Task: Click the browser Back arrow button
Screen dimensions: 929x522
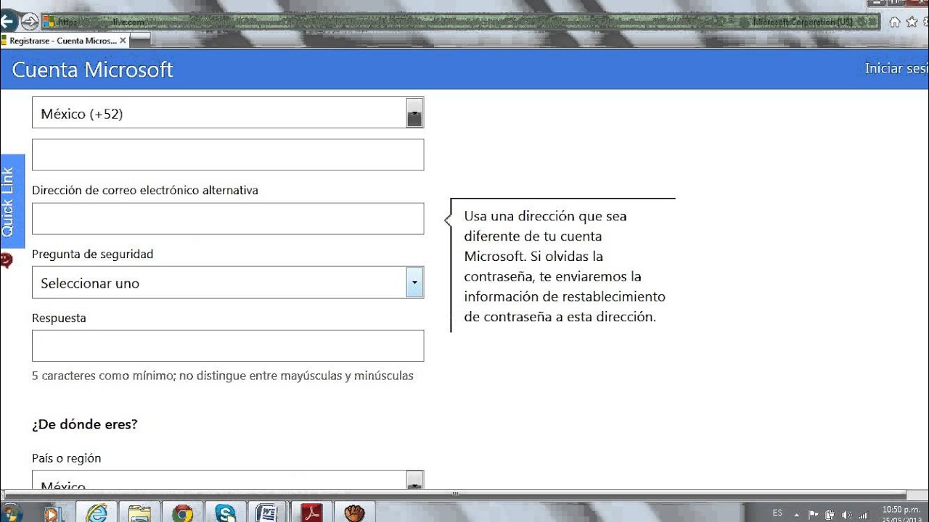Action: tap(7, 21)
